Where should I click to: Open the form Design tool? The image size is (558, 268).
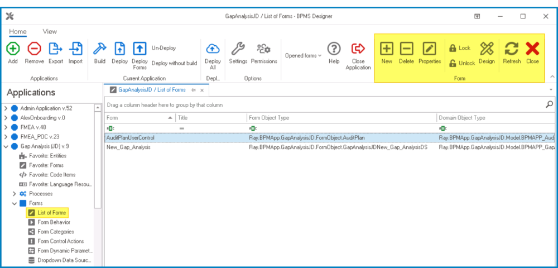pyautogui.click(x=487, y=48)
